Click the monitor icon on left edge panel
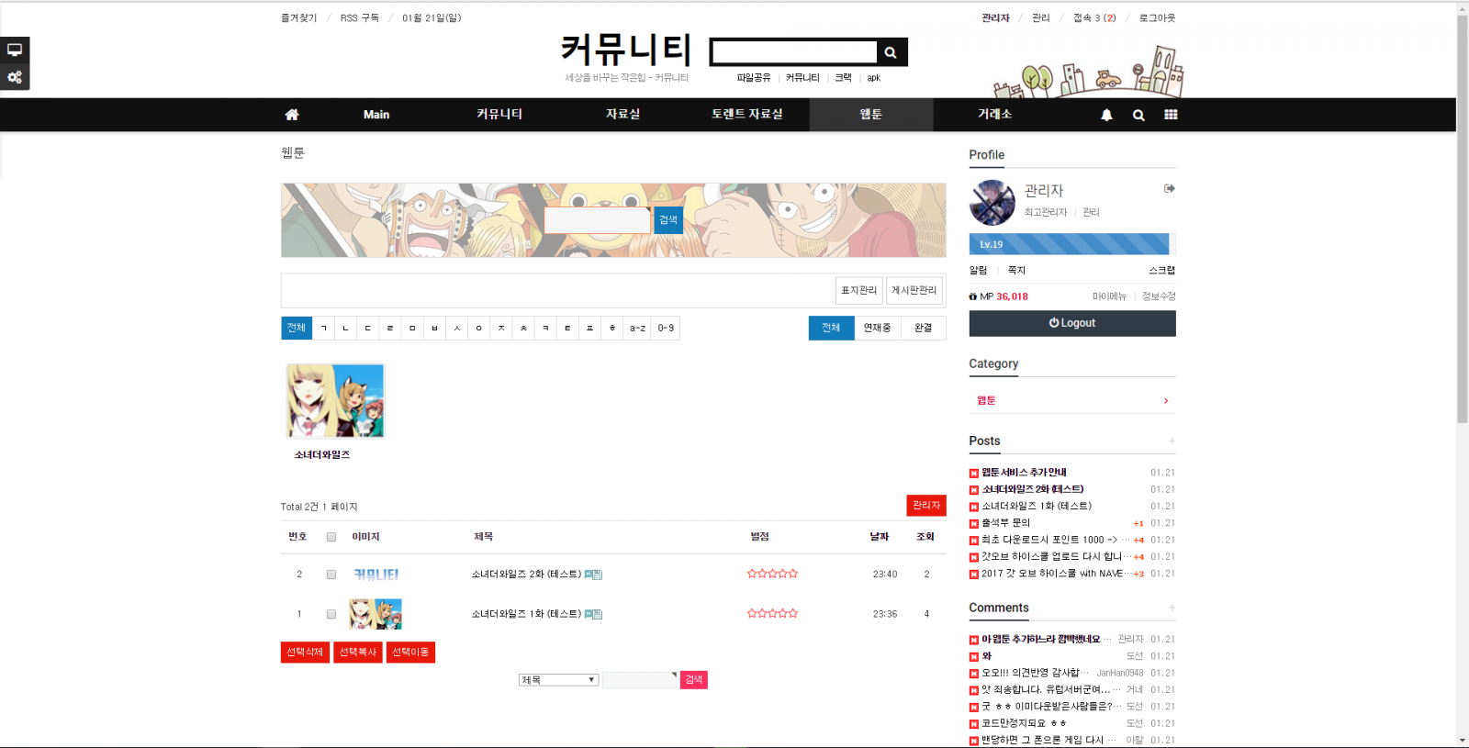This screenshot has height=748, width=1469. click(15, 50)
